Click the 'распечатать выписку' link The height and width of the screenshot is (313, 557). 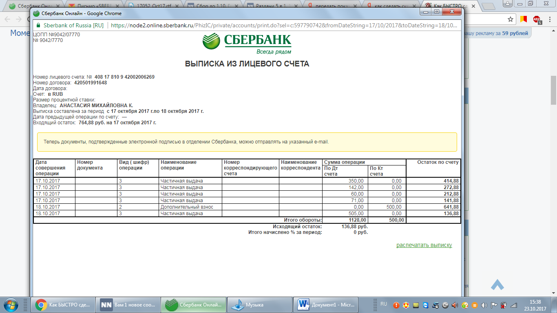[424, 245]
